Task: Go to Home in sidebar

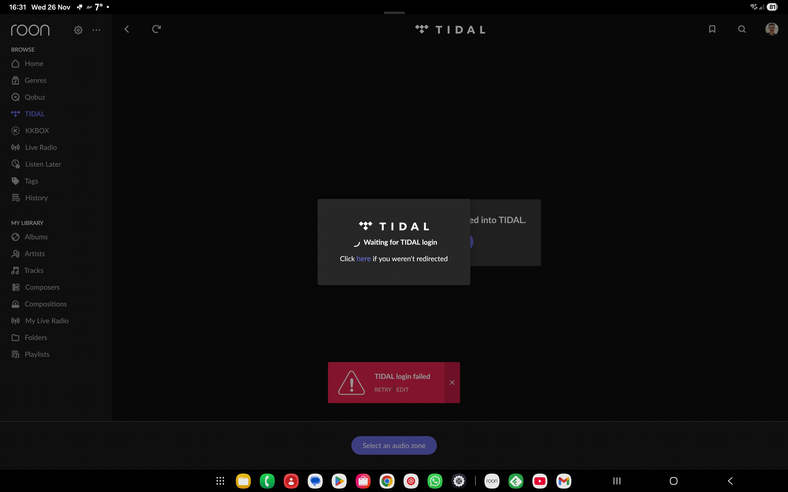Action: click(34, 63)
